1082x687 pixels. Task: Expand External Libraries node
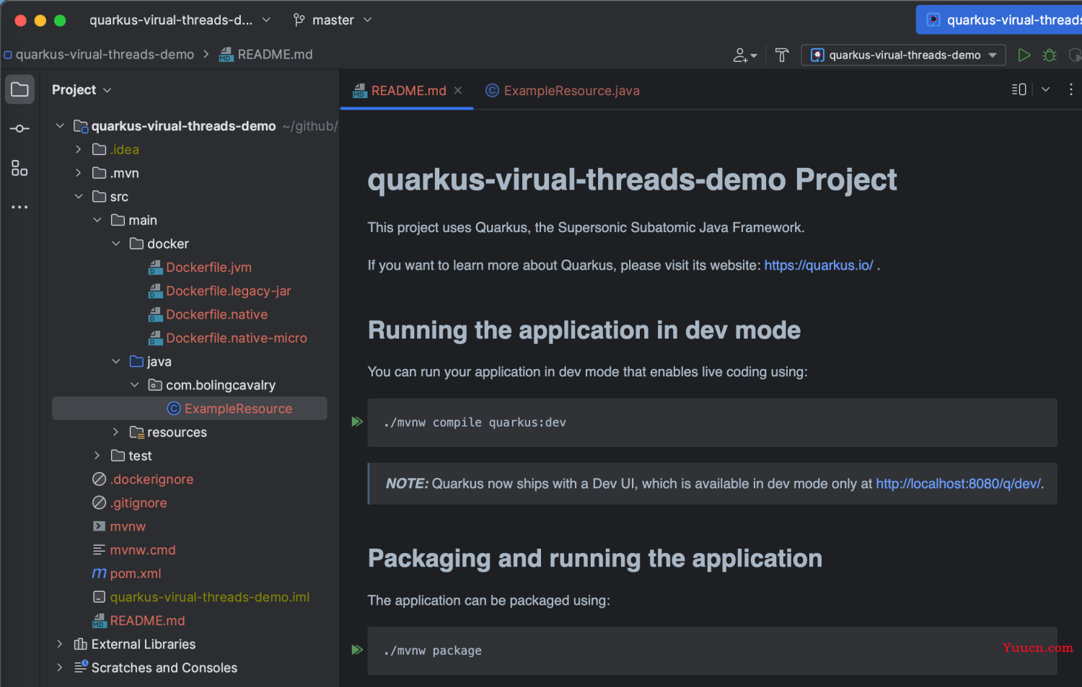pyautogui.click(x=60, y=644)
